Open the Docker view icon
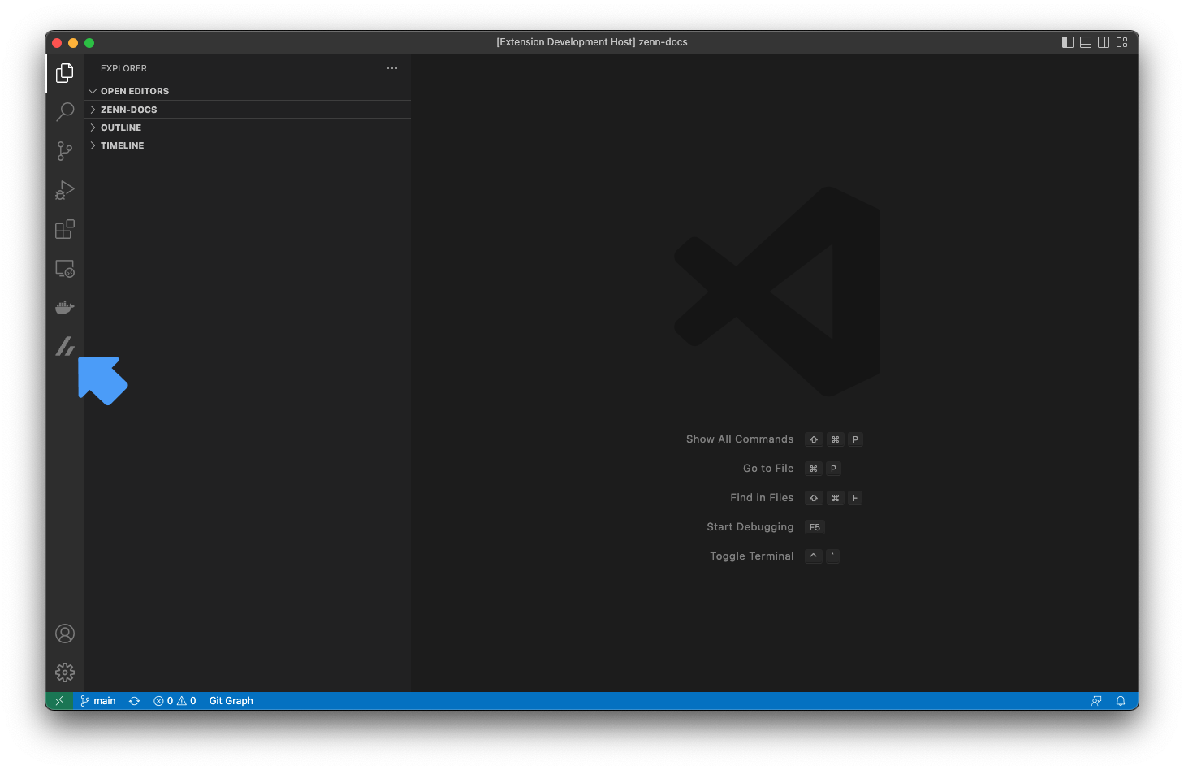 pyautogui.click(x=65, y=307)
